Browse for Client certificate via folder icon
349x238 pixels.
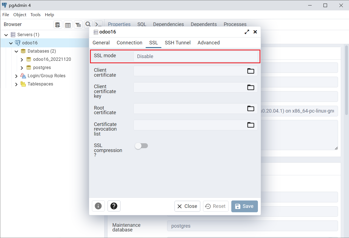point(251,71)
